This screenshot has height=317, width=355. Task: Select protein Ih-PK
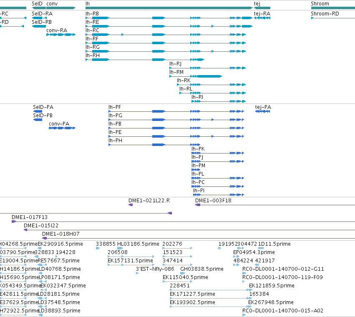(218, 153)
